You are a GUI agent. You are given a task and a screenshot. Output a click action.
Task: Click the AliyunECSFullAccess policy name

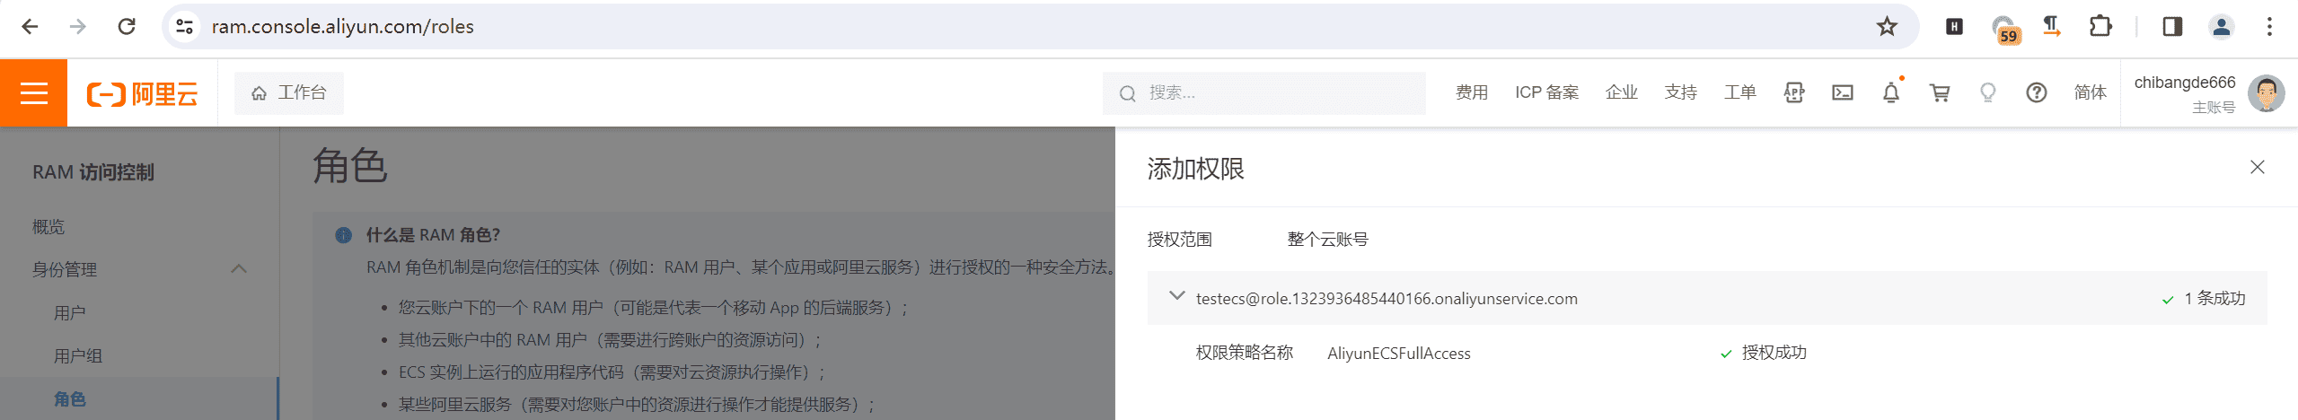pyautogui.click(x=1398, y=354)
